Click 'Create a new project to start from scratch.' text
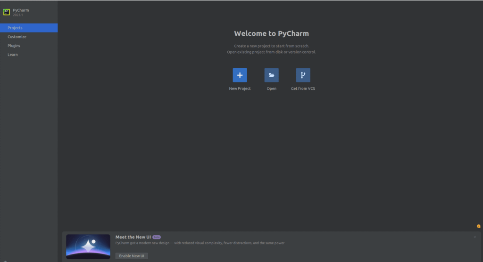Screen dimensions: 483x262 coord(271,46)
